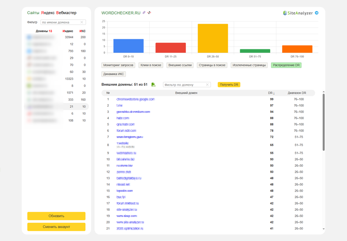This screenshot has height=241, width=347.
Task: Sort by the № column header
Action: point(108,93)
